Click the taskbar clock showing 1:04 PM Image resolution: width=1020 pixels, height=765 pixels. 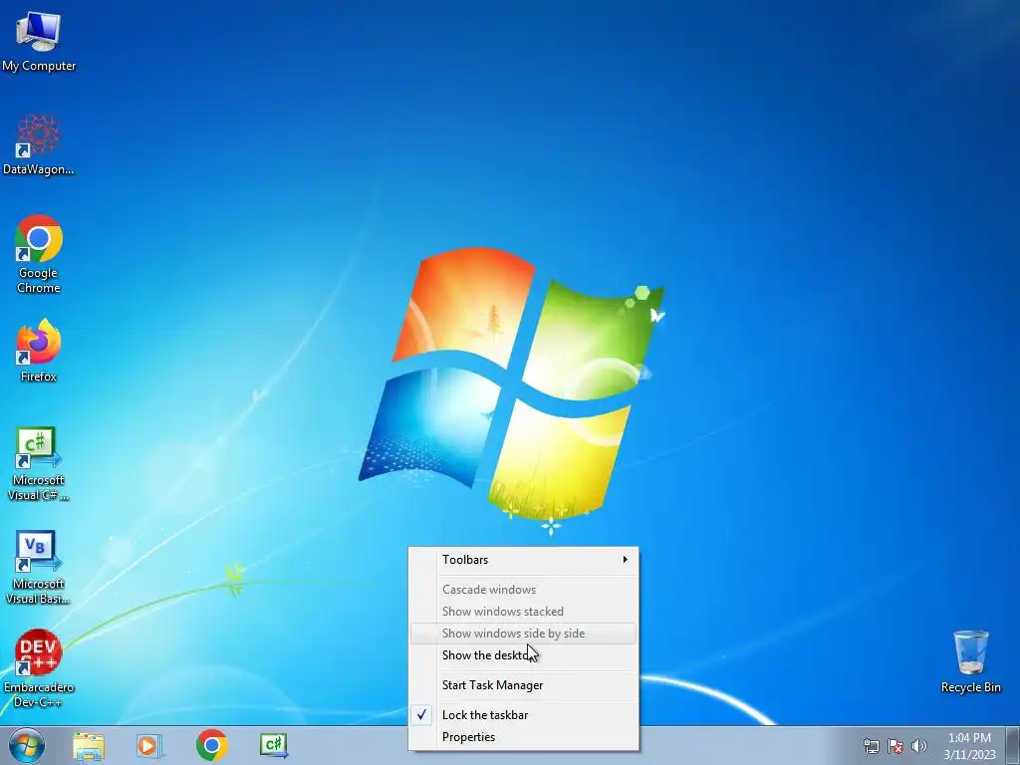pos(969,746)
